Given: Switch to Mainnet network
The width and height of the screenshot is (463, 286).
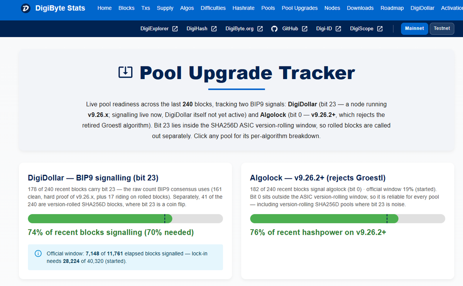Looking at the screenshot, I should point(414,29).
